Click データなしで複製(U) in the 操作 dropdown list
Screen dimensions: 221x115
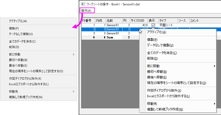(x=21, y=34)
